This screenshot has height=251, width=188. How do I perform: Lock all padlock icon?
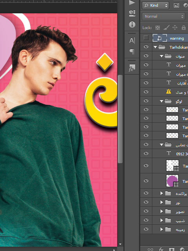coord(184,27)
